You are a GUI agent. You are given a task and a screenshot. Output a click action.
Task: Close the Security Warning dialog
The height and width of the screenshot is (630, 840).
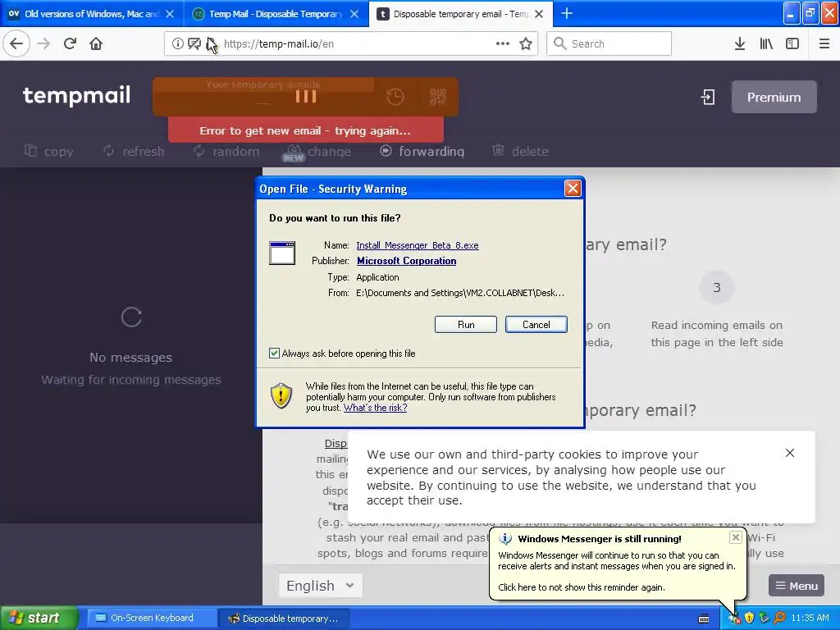[x=572, y=188]
